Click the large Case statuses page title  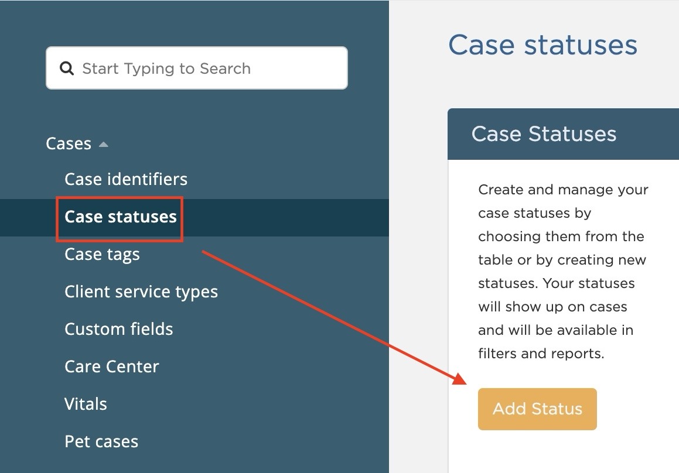point(542,44)
